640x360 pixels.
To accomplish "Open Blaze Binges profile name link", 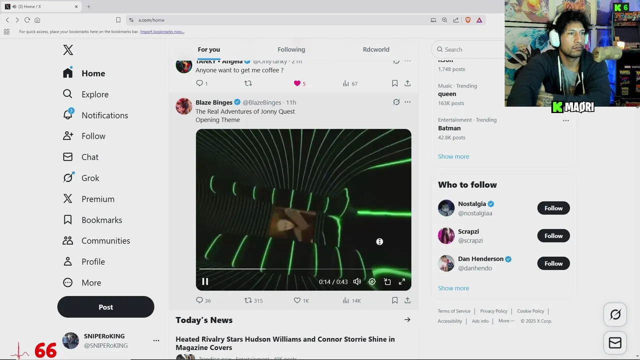I will point(214,102).
